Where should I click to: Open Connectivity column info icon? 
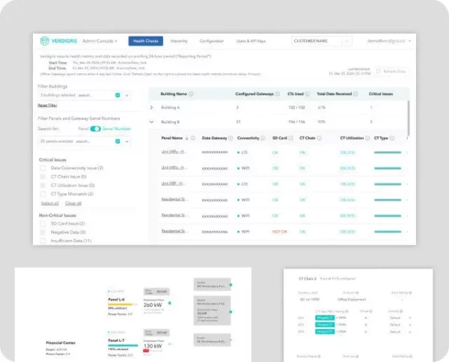click(x=263, y=138)
